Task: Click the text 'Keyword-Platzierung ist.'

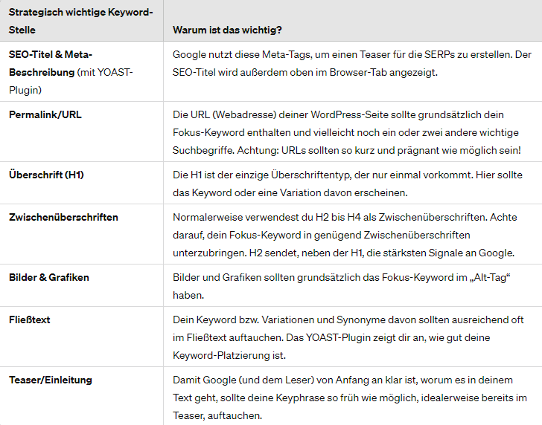Action: [x=229, y=355]
